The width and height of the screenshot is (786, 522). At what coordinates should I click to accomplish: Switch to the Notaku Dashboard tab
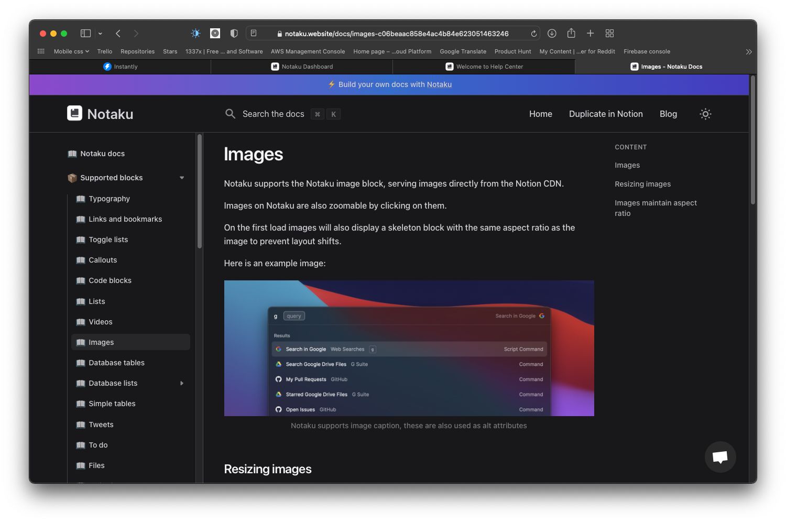[x=302, y=67]
